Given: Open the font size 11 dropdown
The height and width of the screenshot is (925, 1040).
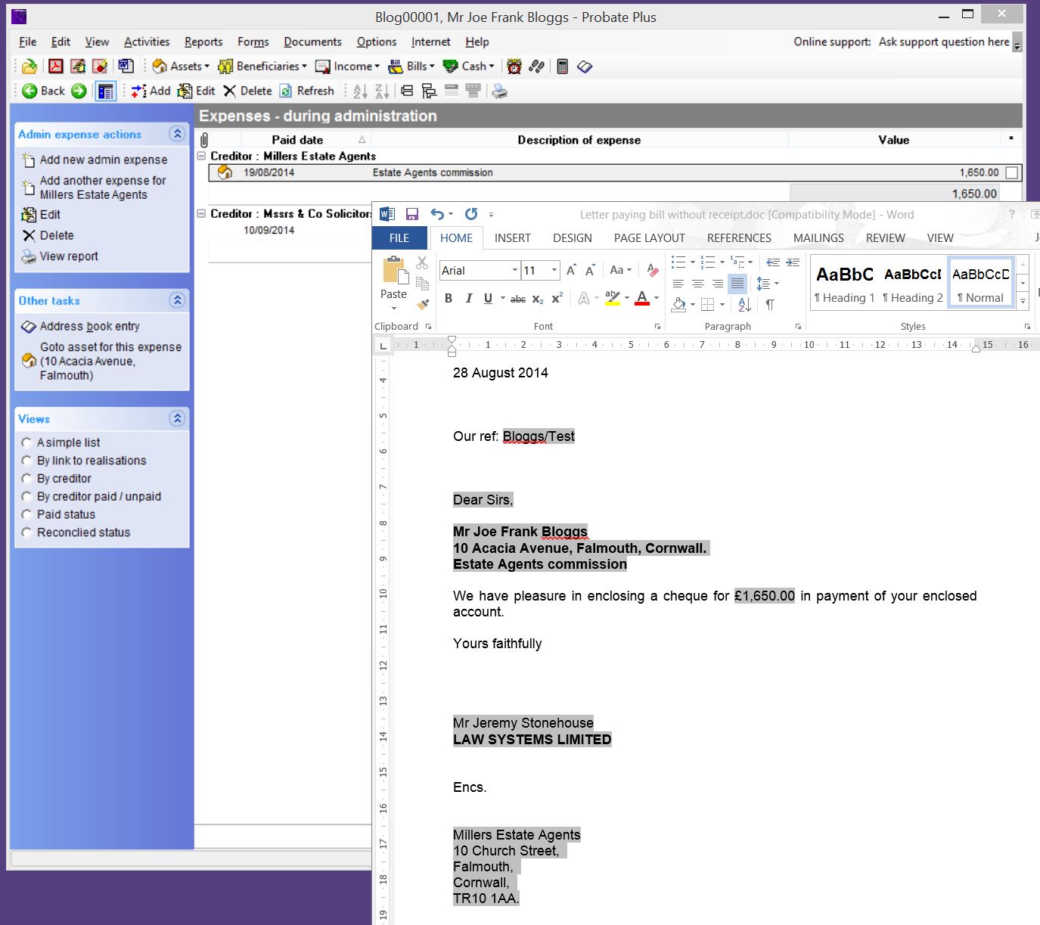Looking at the screenshot, I should [554, 270].
